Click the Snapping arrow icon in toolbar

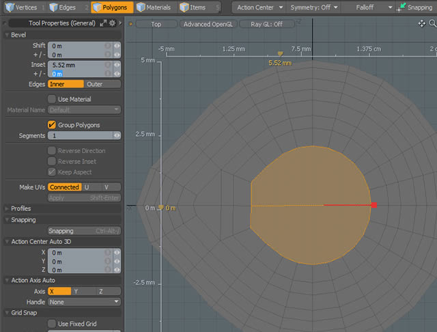pyautogui.click(x=401, y=7)
